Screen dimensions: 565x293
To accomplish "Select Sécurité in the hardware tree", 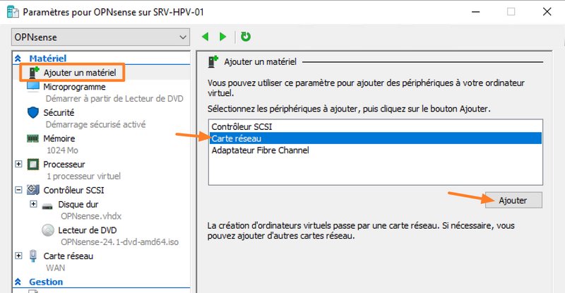I will click(x=59, y=113).
